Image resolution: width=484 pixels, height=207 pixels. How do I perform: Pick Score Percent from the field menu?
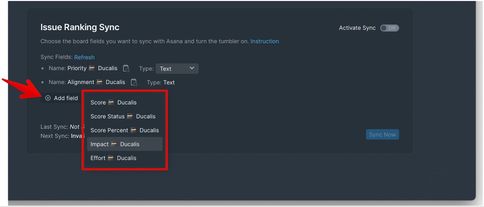[125, 130]
